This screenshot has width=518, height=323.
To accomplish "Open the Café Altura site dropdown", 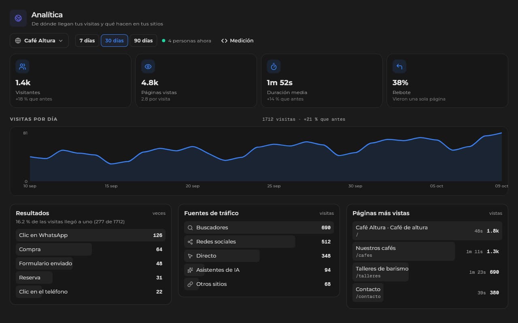I will (x=39, y=41).
